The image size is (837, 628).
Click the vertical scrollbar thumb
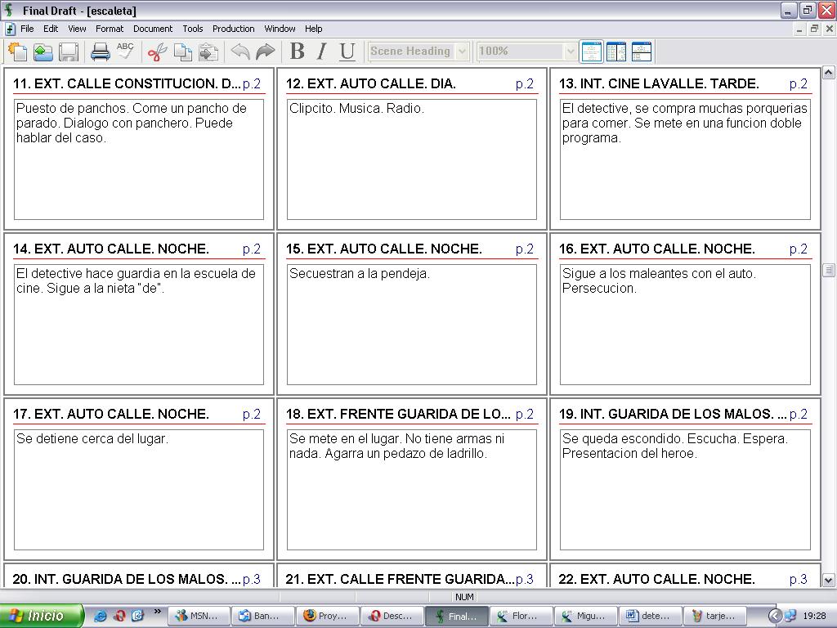tap(829, 270)
